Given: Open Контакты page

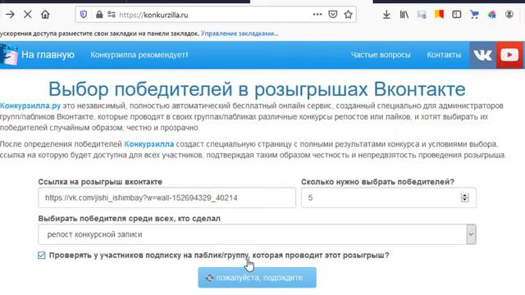Looking at the screenshot, I should click(444, 55).
